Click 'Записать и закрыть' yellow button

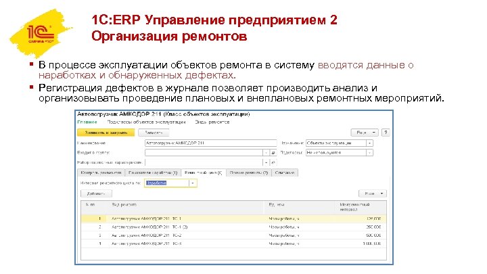[106, 133]
